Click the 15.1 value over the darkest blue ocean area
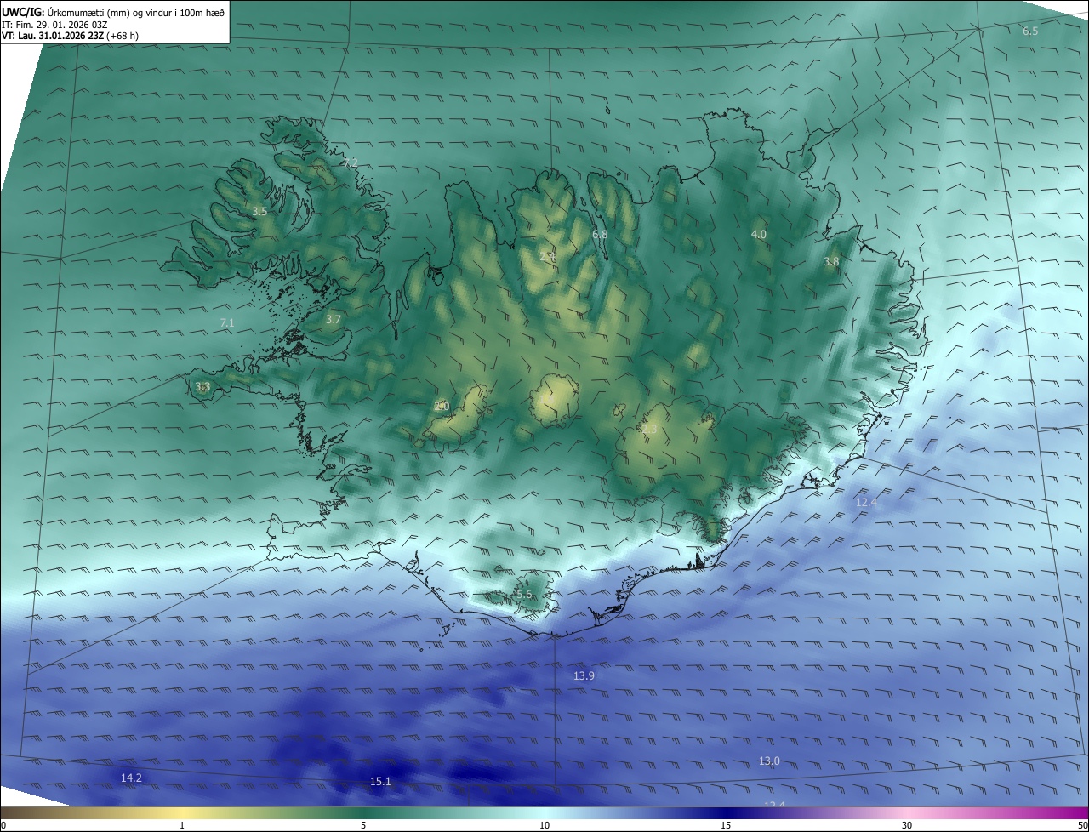The height and width of the screenshot is (832, 1089). [x=380, y=781]
